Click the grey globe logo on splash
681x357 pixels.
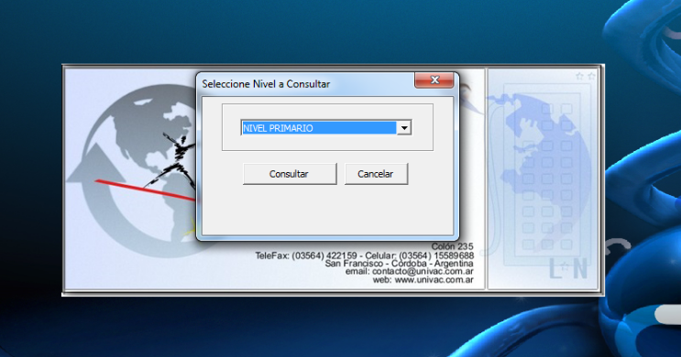click(139, 170)
